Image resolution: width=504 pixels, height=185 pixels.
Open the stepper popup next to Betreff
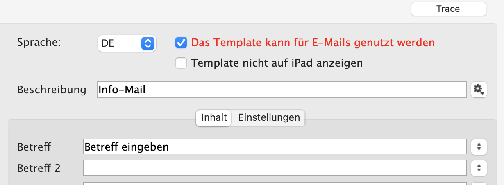click(x=479, y=147)
